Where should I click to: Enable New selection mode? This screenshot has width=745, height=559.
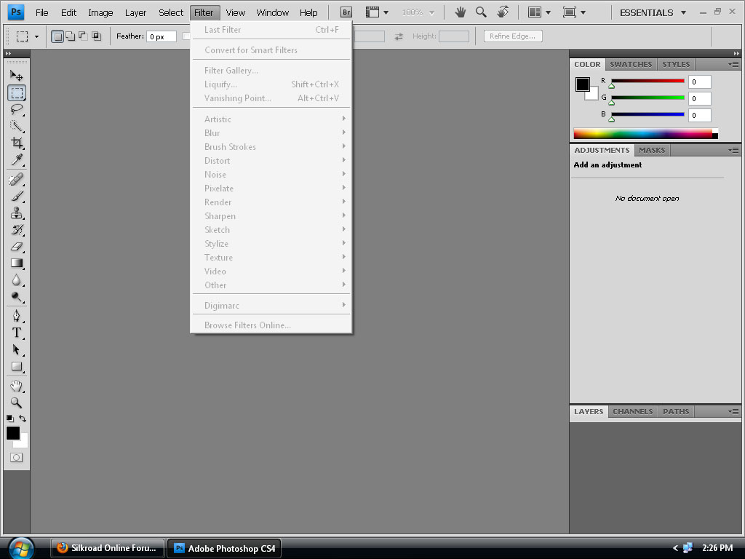(x=58, y=36)
